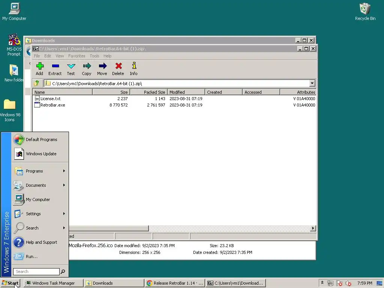384x288 pixels.
Task: Sort by Size column header
Action: 111,92
